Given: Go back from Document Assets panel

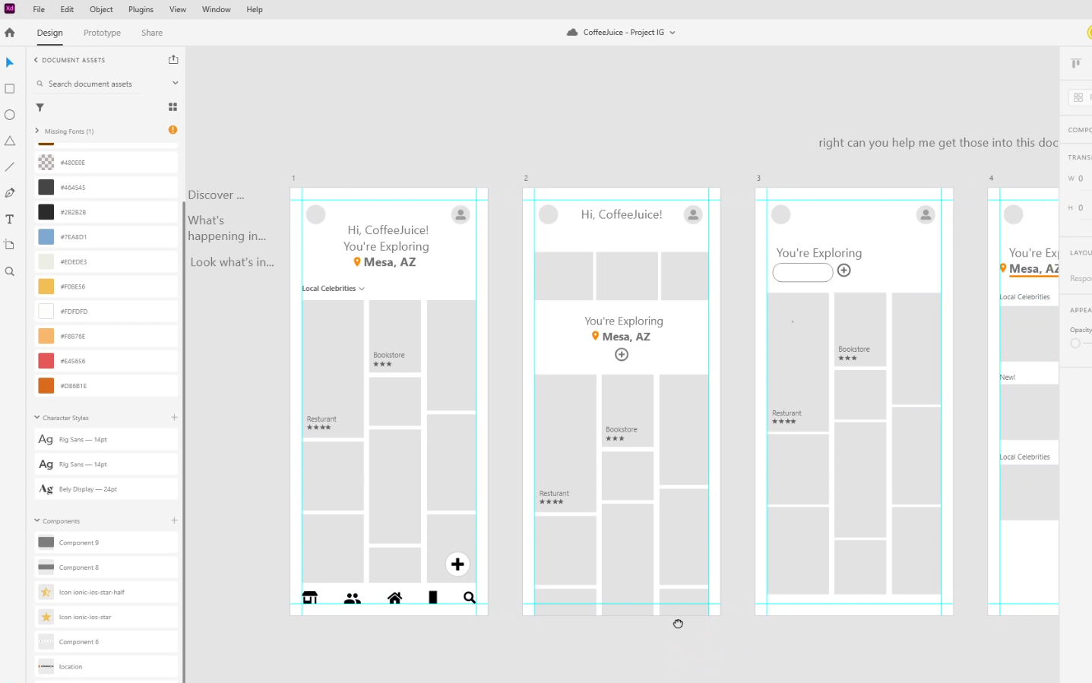Looking at the screenshot, I should (x=36, y=59).
